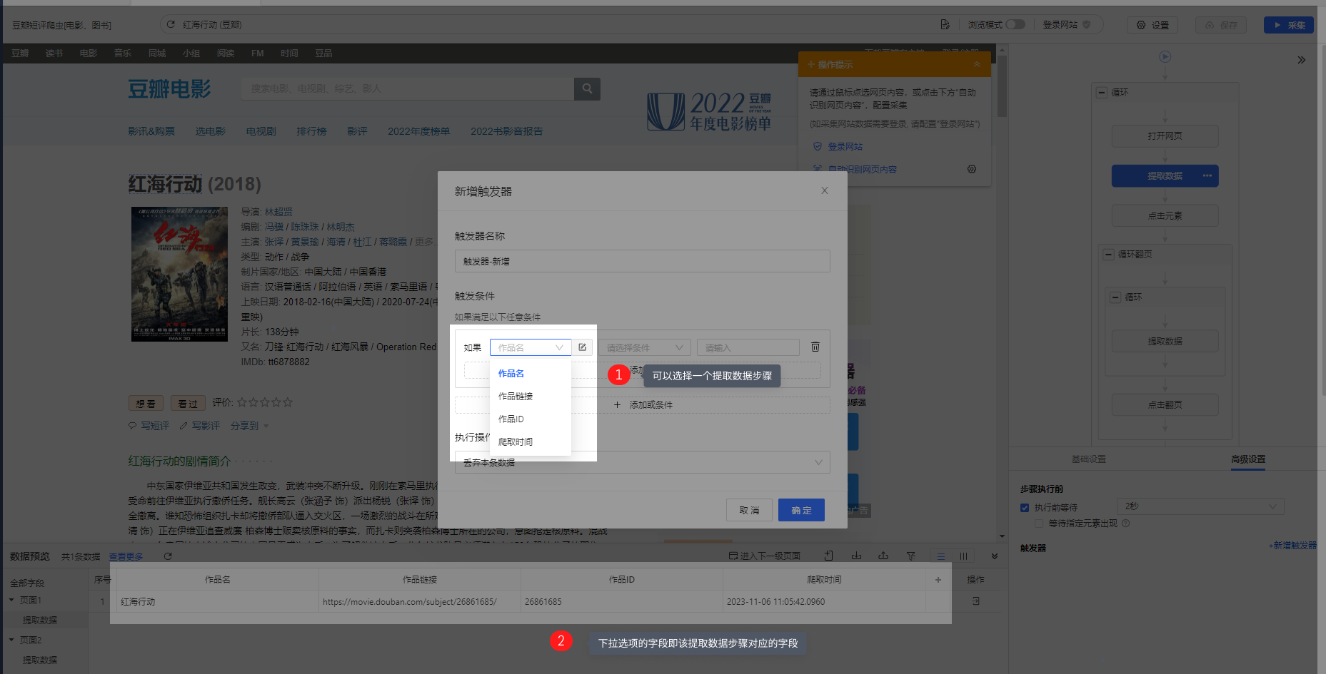The height and width of the screenshot is (674, 1326).
Task: Open the 作品名 field dropdown in condition row
Action: click(x=531, y=347)
